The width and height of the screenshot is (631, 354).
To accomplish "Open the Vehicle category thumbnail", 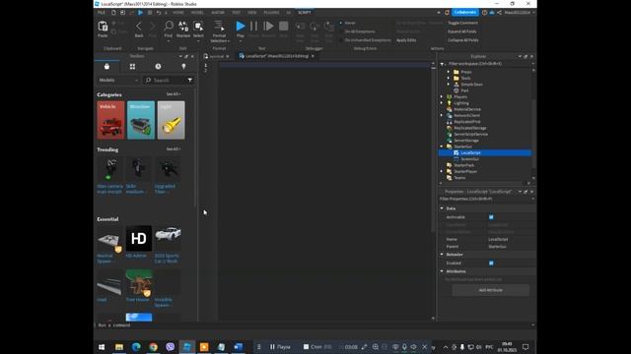I will click(x=110, y=120).
